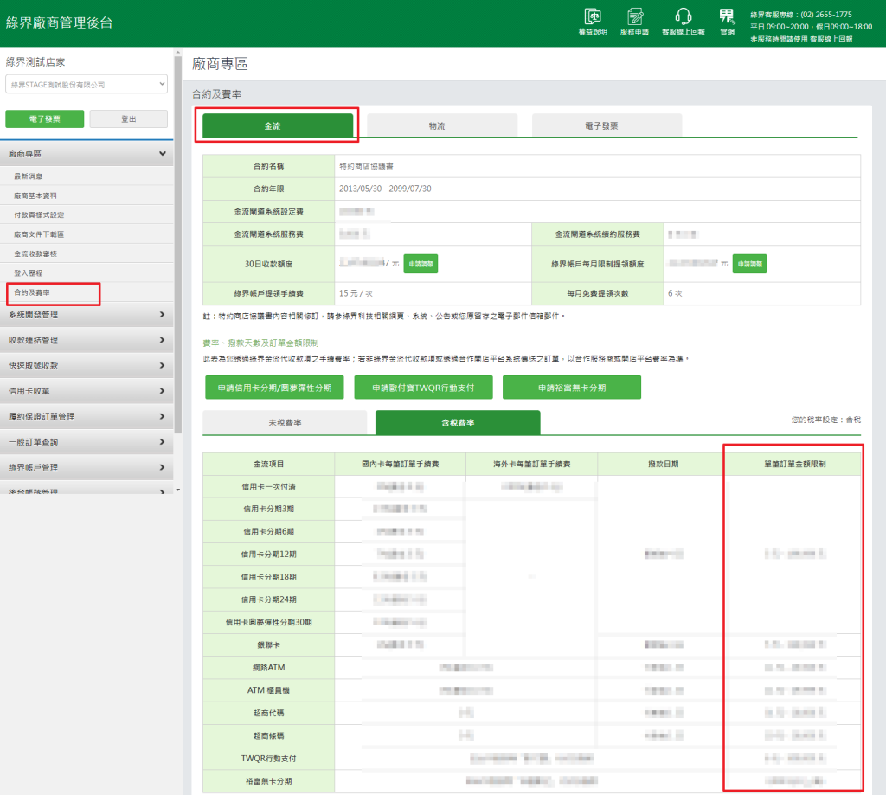Open 付款頁樣式設定 in the sidebar
The width and height of the screenshot is (886, 795).
coord(39,215)
